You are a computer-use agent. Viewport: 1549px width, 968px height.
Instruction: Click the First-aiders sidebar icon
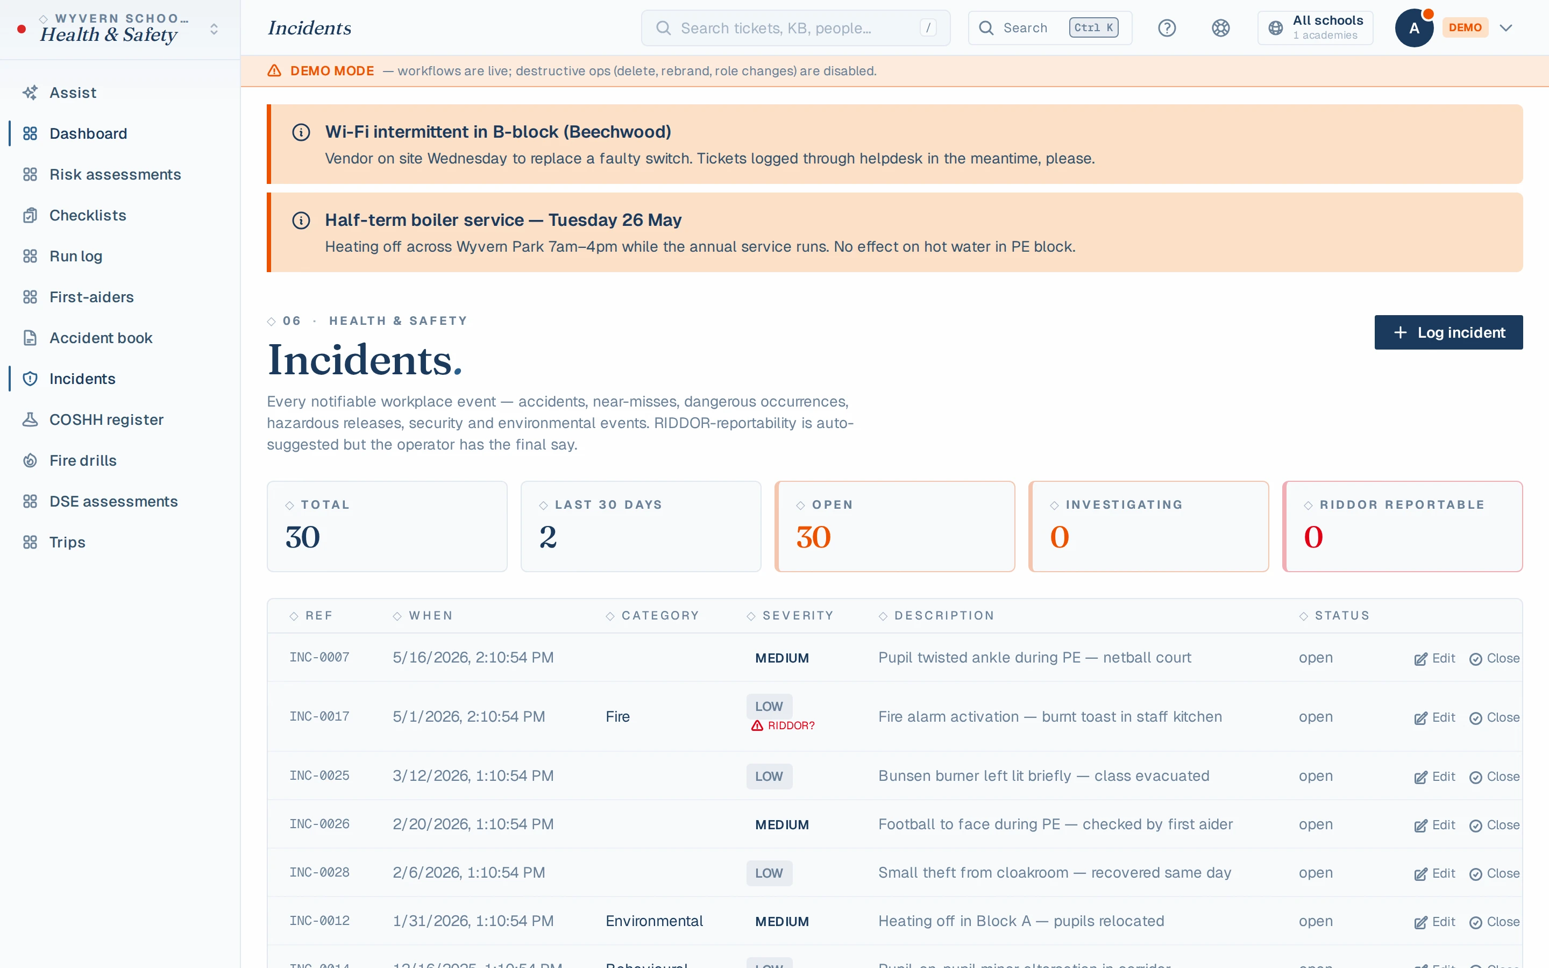pyautogui.click(x=30, y=297)
